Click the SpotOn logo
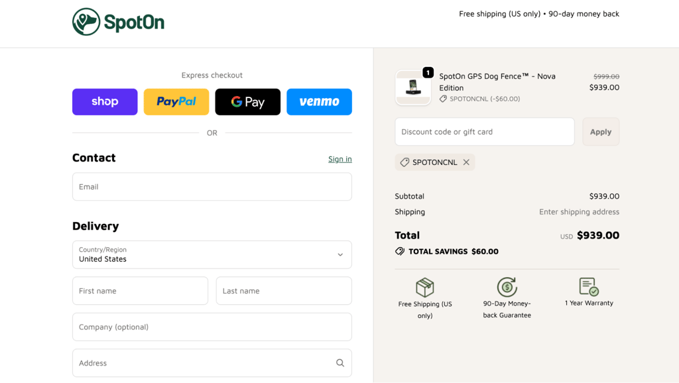The width and height of the screenshot is (679, 383). tap(118, 22)
